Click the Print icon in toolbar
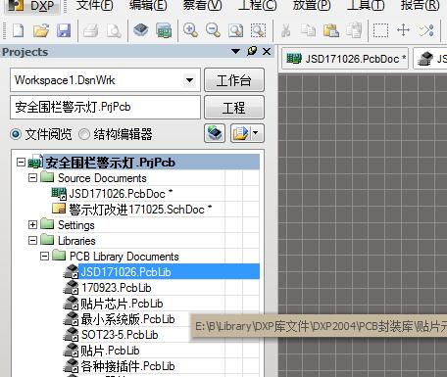Image resolution: width=447 pixels, height=377 pixels. pos(90,30)
